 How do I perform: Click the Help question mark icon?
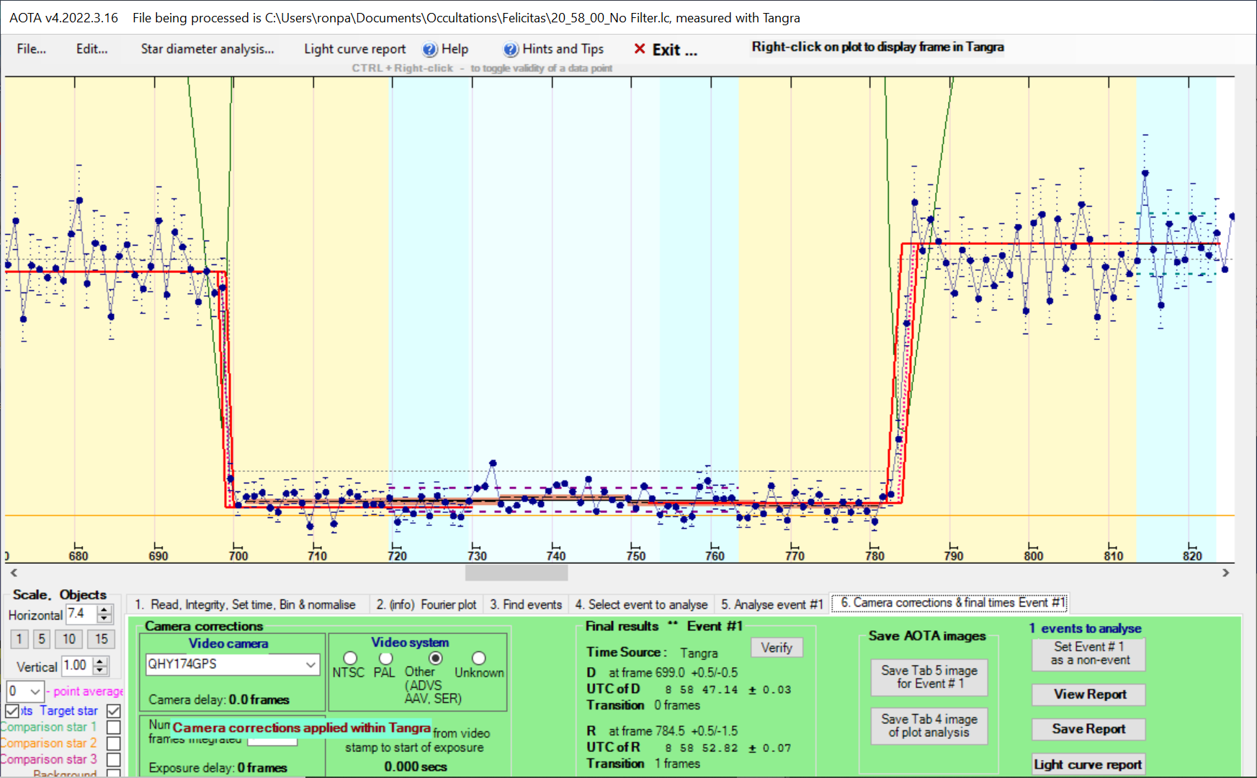[x=429, y=49]
